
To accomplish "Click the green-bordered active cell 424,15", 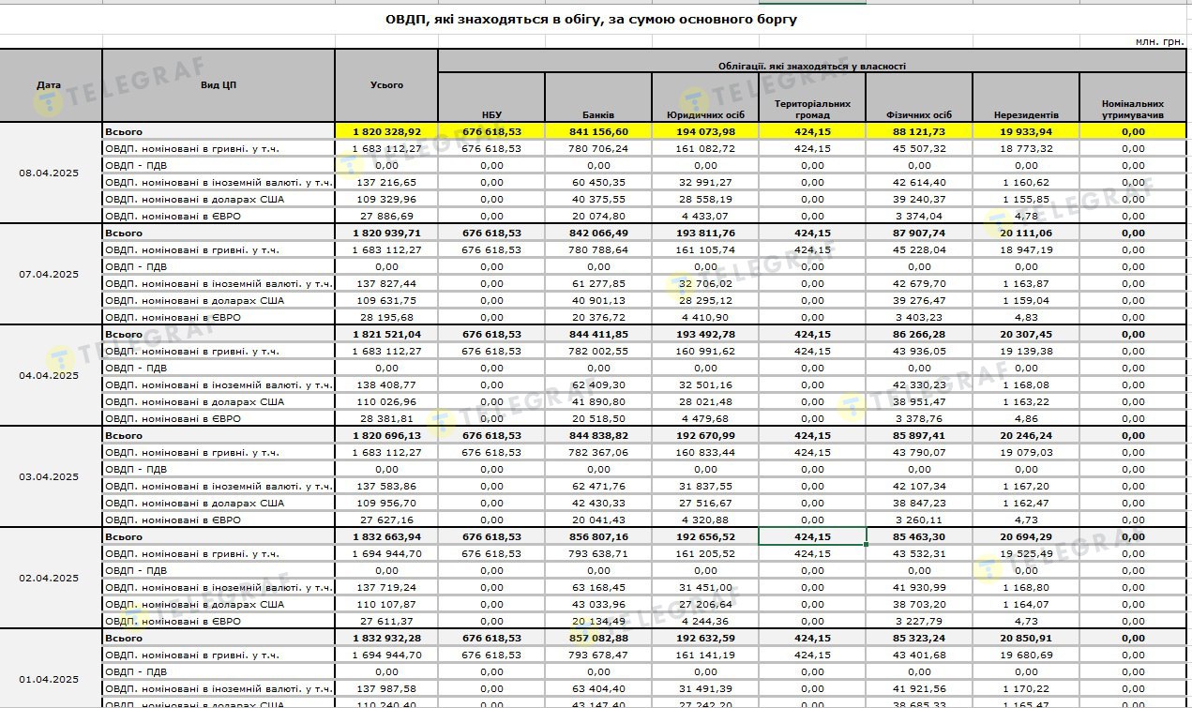I will (x=812, y=536).
